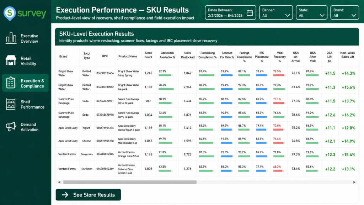This screenshot has height=205, width=364.
Task: Click the +13.1% sales lift value
Action: 348,169
